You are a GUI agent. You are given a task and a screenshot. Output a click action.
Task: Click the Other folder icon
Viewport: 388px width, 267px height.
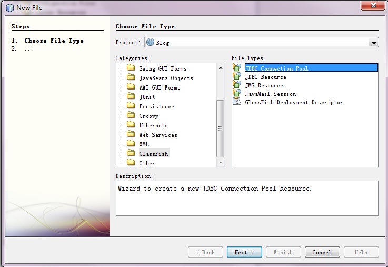(x=131, y=163)
